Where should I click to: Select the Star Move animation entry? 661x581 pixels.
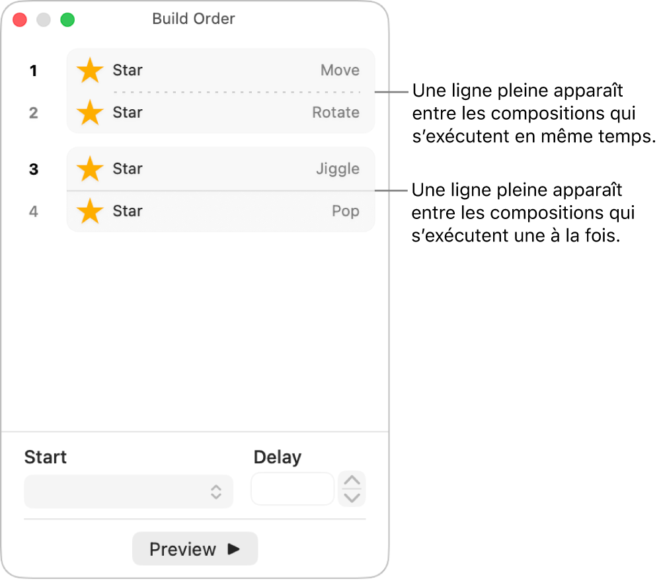click(x=218, y=70)
